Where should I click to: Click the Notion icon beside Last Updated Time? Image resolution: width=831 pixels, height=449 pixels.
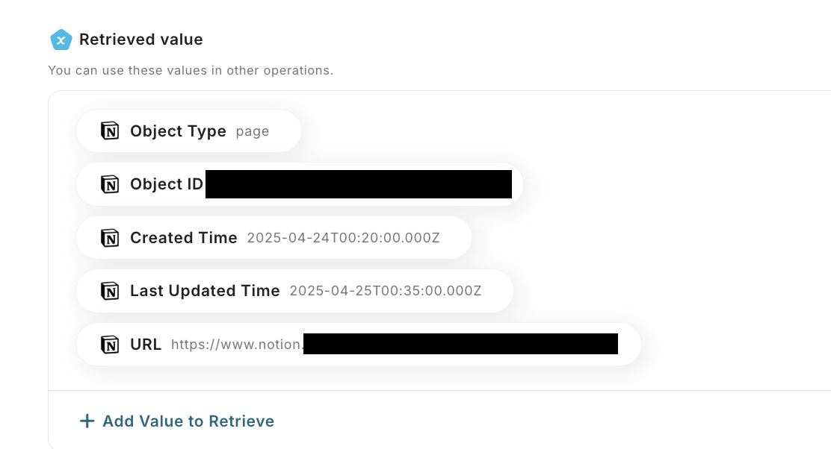click(x=110, y=291)
